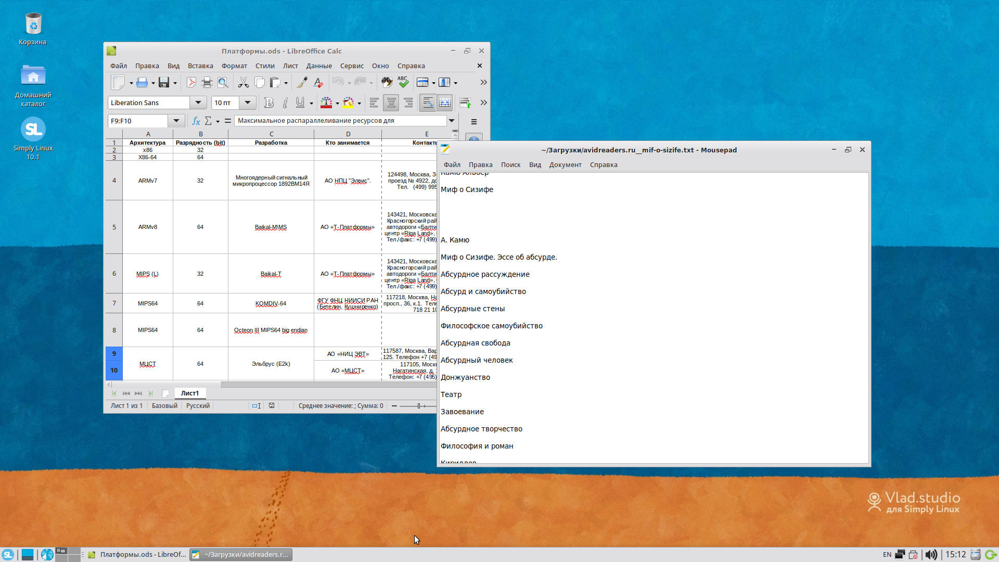Click the Cut icon in Calc toolbar
Screen dimensions: 999x562
click(244, 82)
